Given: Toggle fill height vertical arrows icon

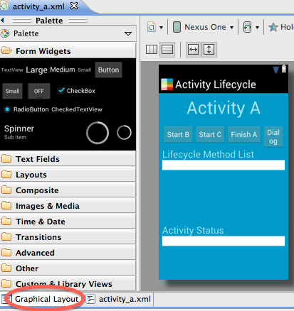Looking at the screenshot, I should pyautogui.click(x=209, y=50).
